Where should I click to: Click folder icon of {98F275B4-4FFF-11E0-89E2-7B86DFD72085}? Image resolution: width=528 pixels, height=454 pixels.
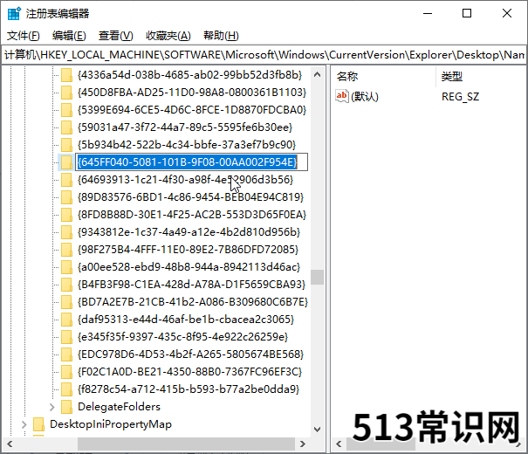tap(66, 250)
